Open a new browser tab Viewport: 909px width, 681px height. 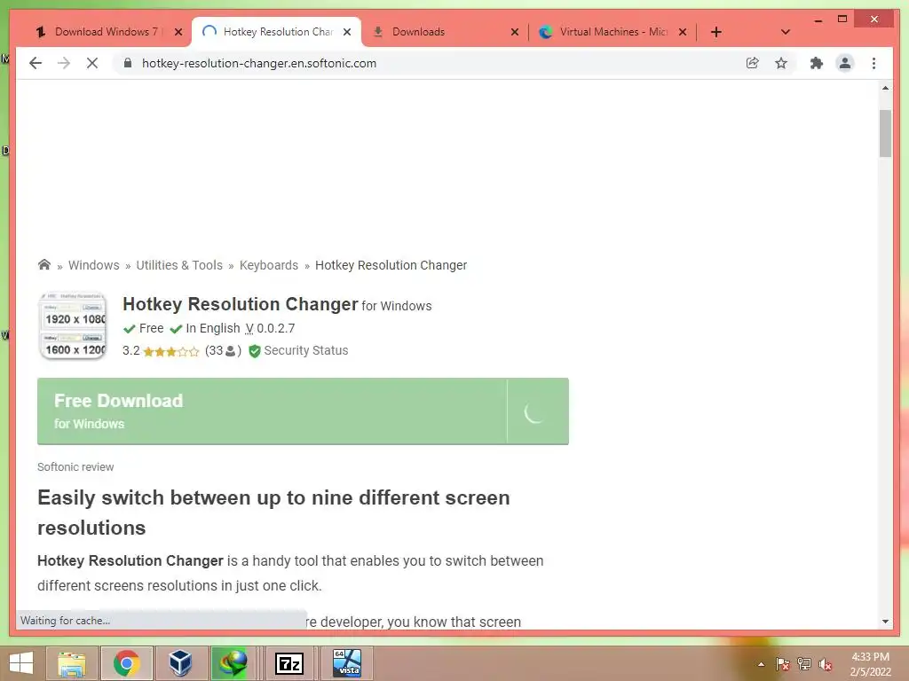(716, 32)
